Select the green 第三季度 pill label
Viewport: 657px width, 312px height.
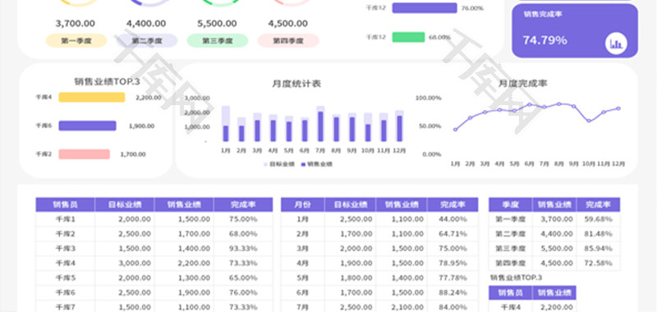click(x=218, y=40)
